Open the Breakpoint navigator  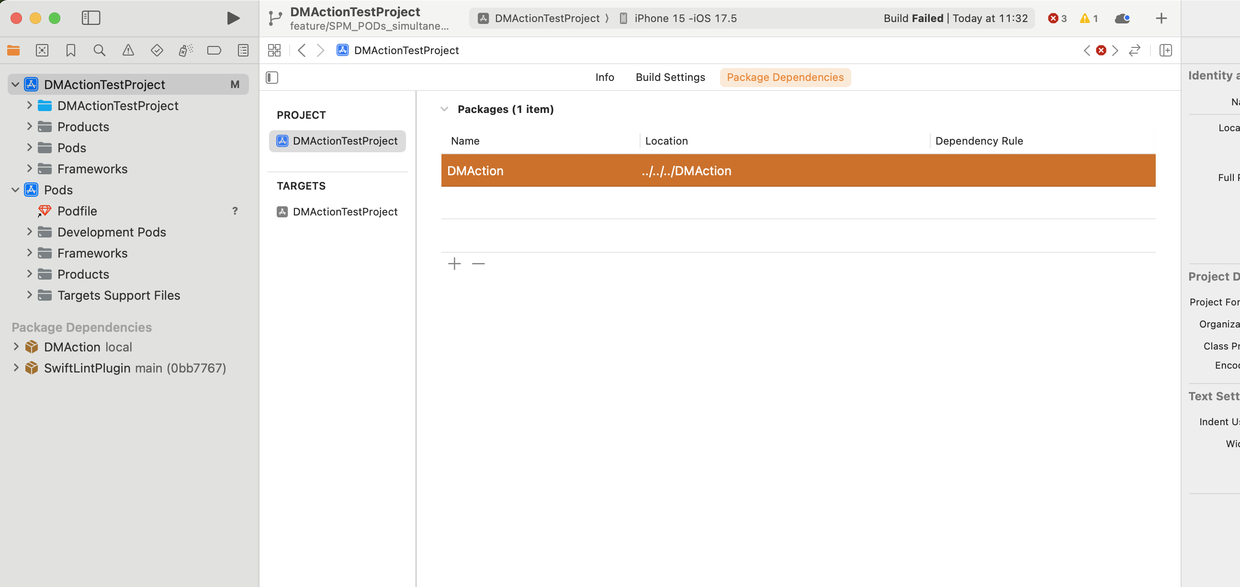tap(214, 50)
